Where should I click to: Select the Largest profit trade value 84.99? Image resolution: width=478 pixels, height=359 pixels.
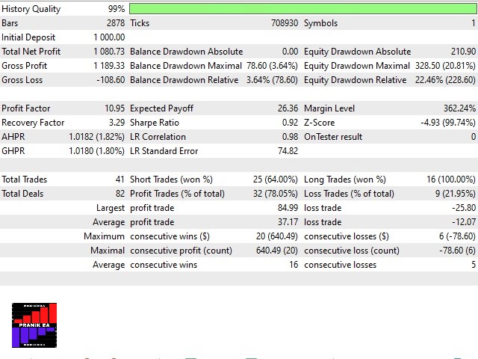coord(286,208)
